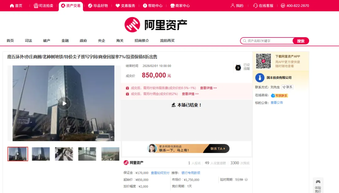This screenshot has height=193, width=339.
Task: Open 交易服务 menu
Action: pyautogui.click(x=125, y=6)
